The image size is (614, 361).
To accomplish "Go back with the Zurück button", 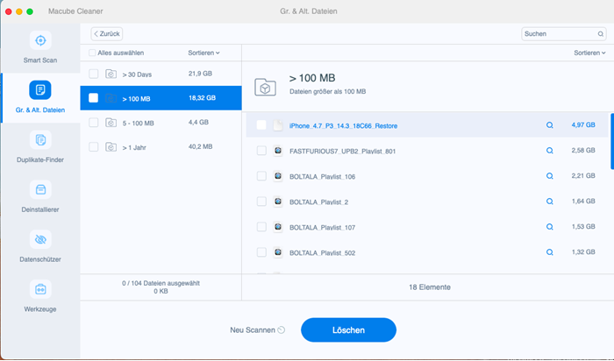I will [x=107, y=34].
